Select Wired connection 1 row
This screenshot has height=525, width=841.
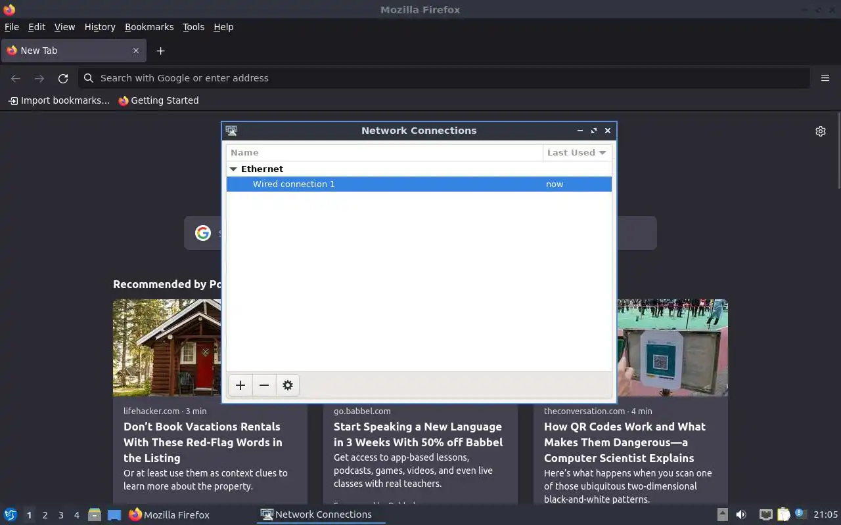419,184
